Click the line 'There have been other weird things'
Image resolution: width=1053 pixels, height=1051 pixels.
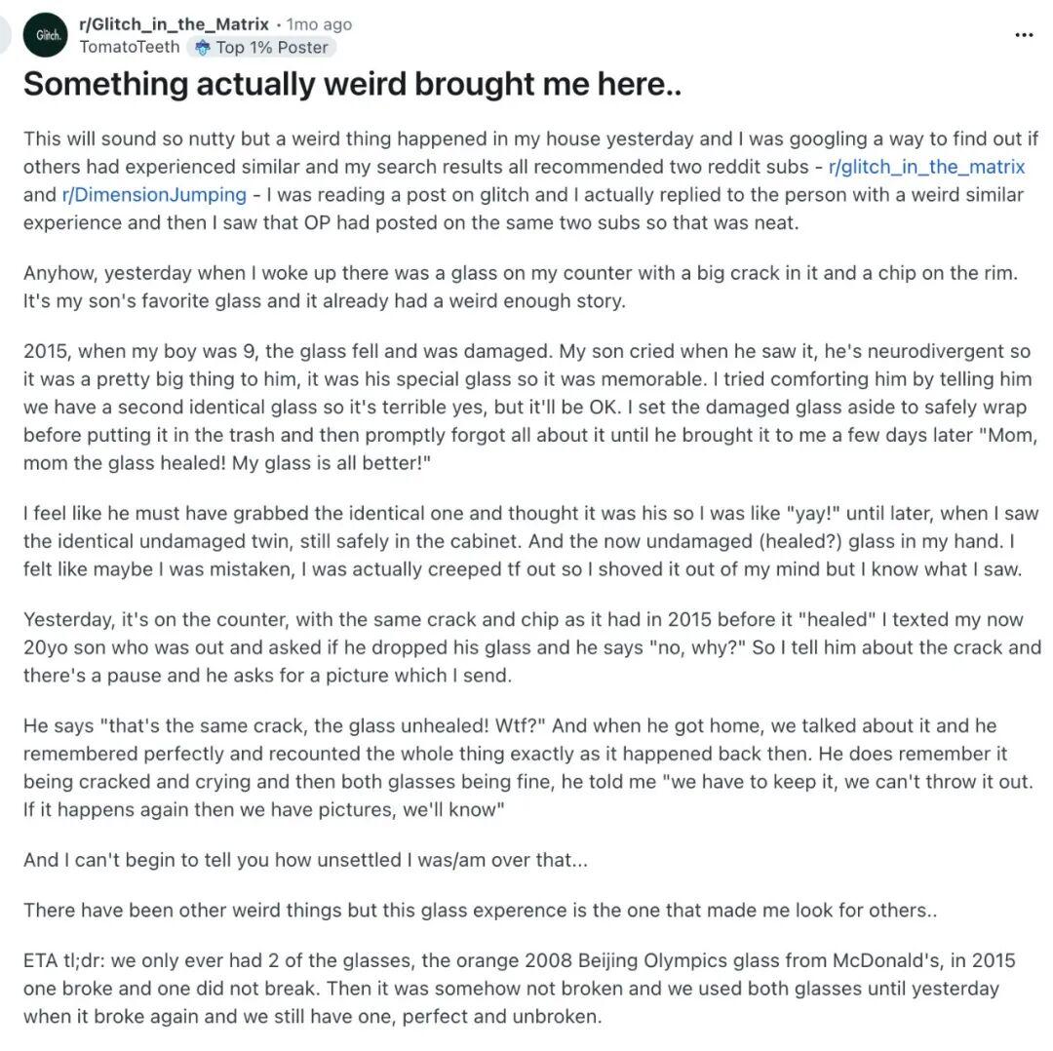point(480,911)
